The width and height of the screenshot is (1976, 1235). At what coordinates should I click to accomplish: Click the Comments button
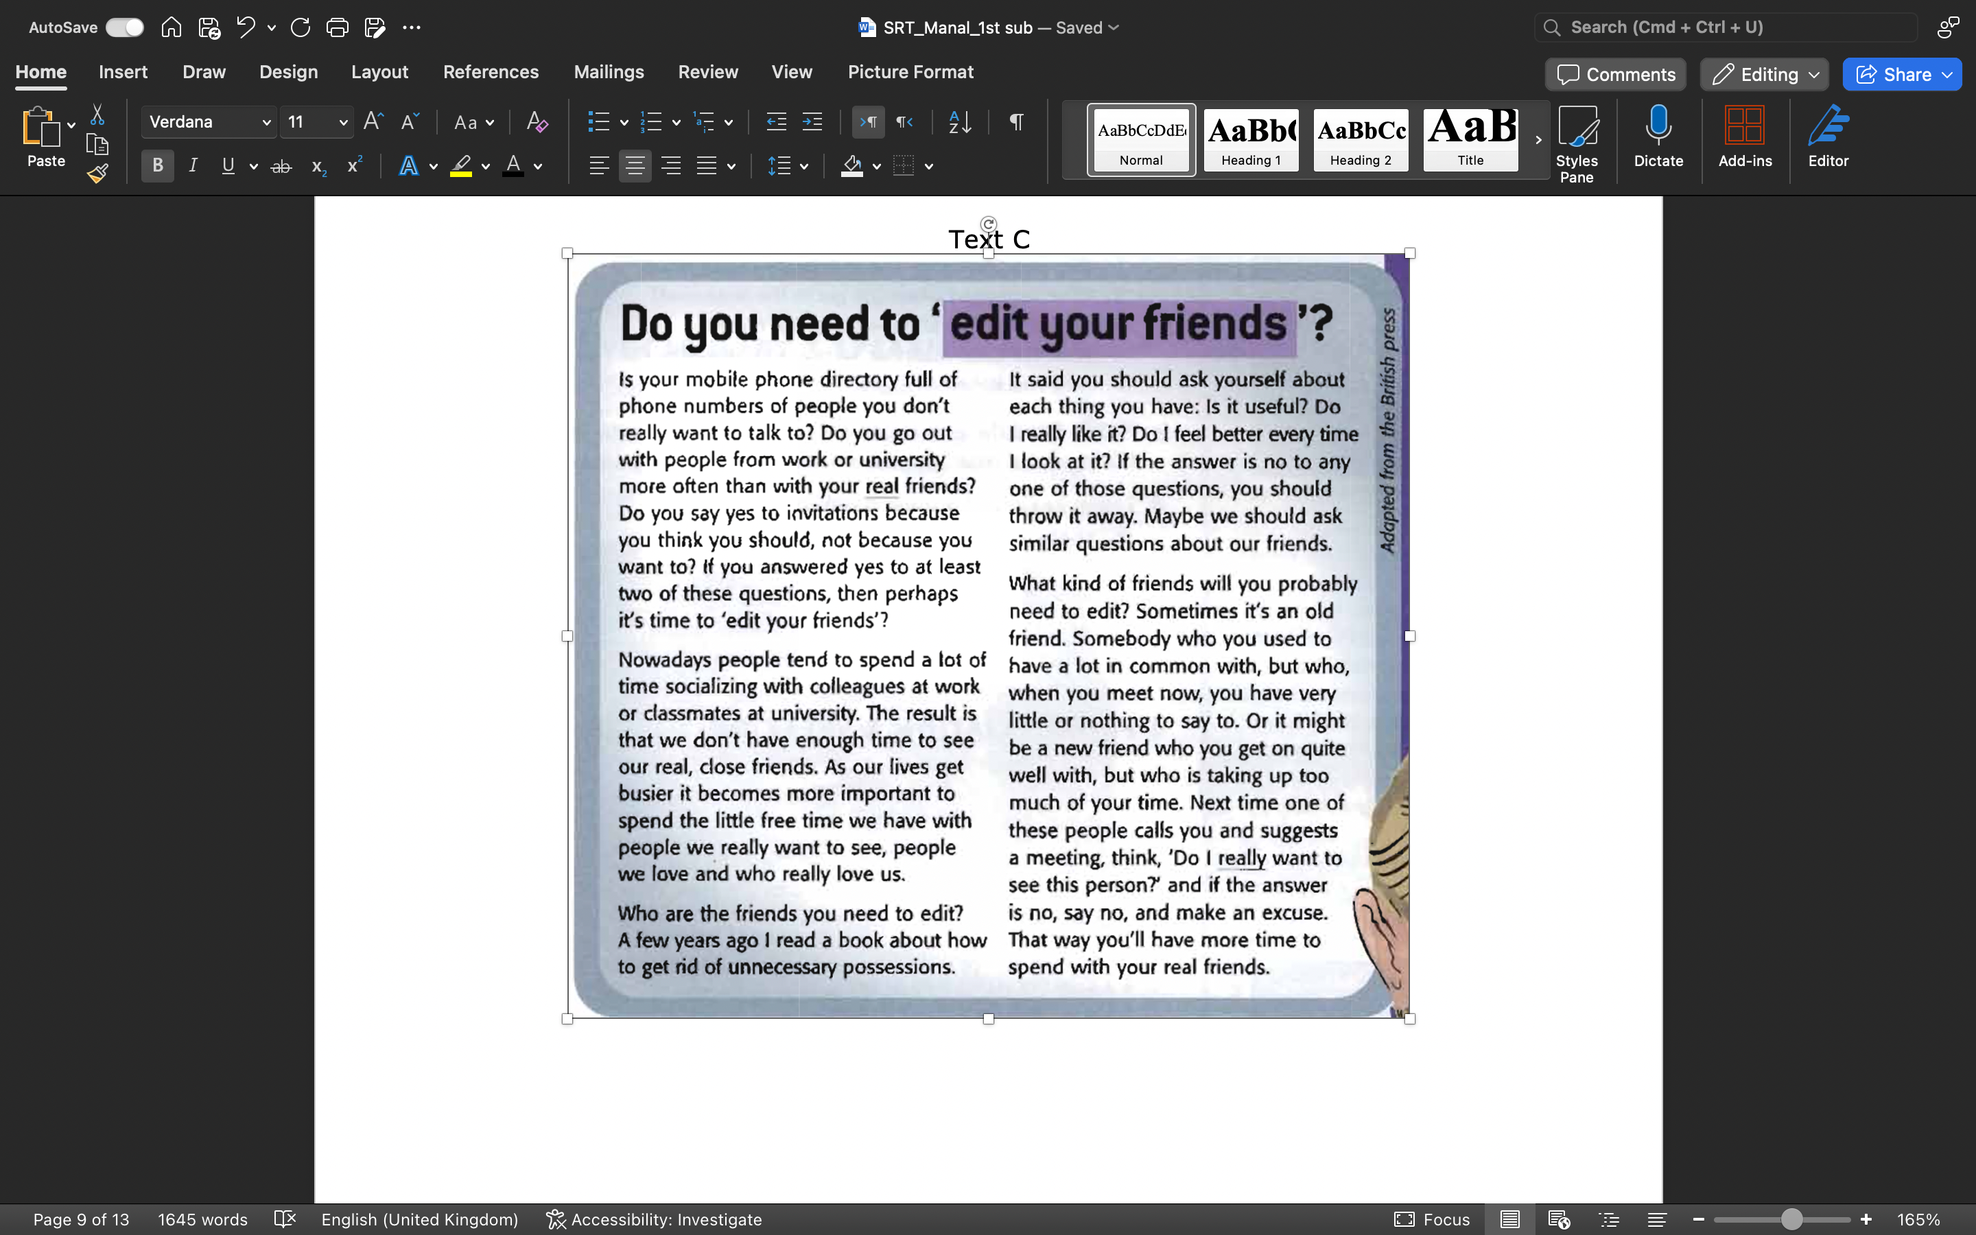tap(1615, 74)
